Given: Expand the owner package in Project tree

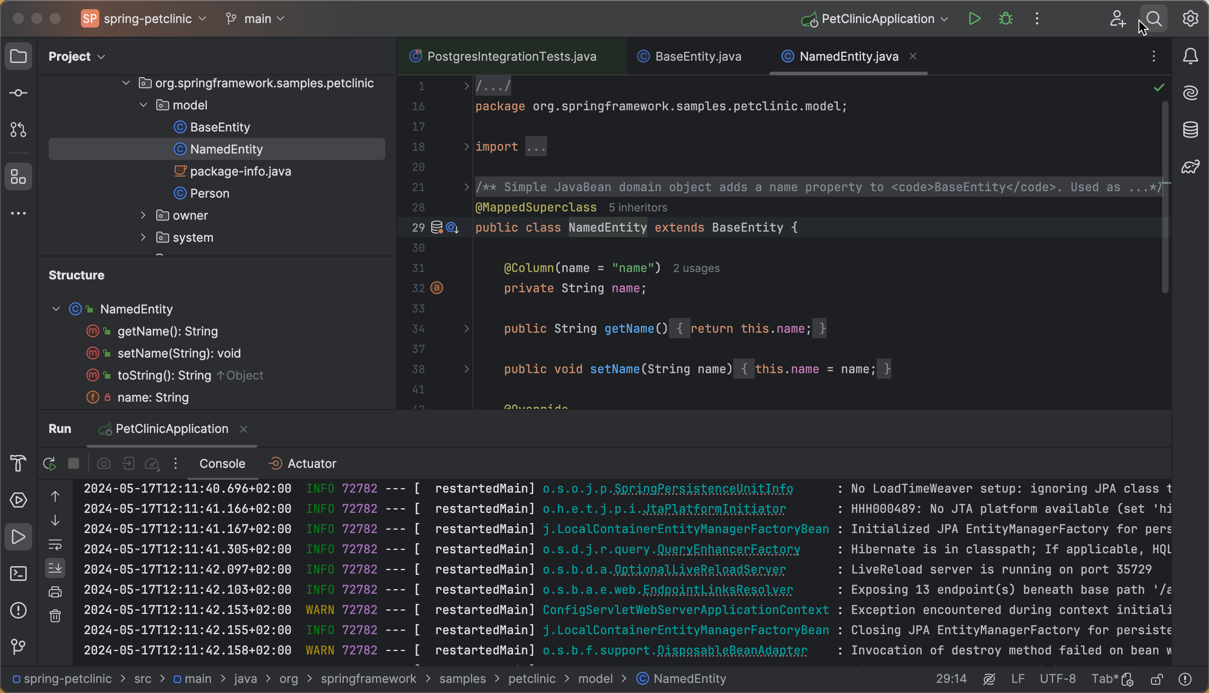Looking at the screenshot, I should pyautogui.click(x=143, y=215).
